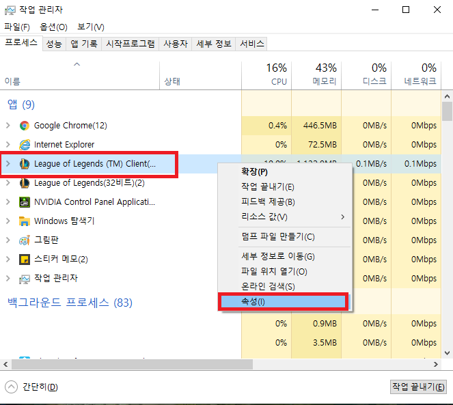Click the Windows 탐색기 folder icon
Screen dimensions: 453x405
pos(25,221)
